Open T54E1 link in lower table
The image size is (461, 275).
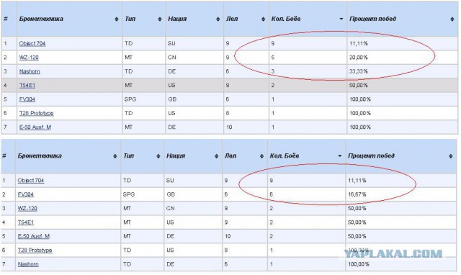[26, 222]
